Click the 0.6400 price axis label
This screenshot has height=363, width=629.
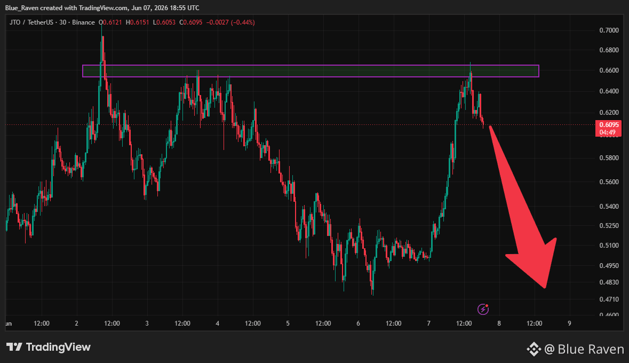pos(609,91)
